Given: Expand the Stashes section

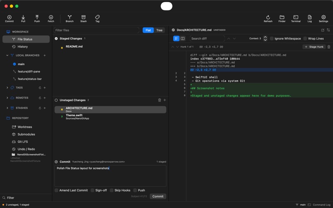Looking at the screenshot, I should tap(7, 108).
